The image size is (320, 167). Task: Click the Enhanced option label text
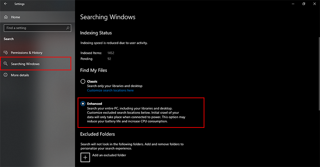(94, 103)
